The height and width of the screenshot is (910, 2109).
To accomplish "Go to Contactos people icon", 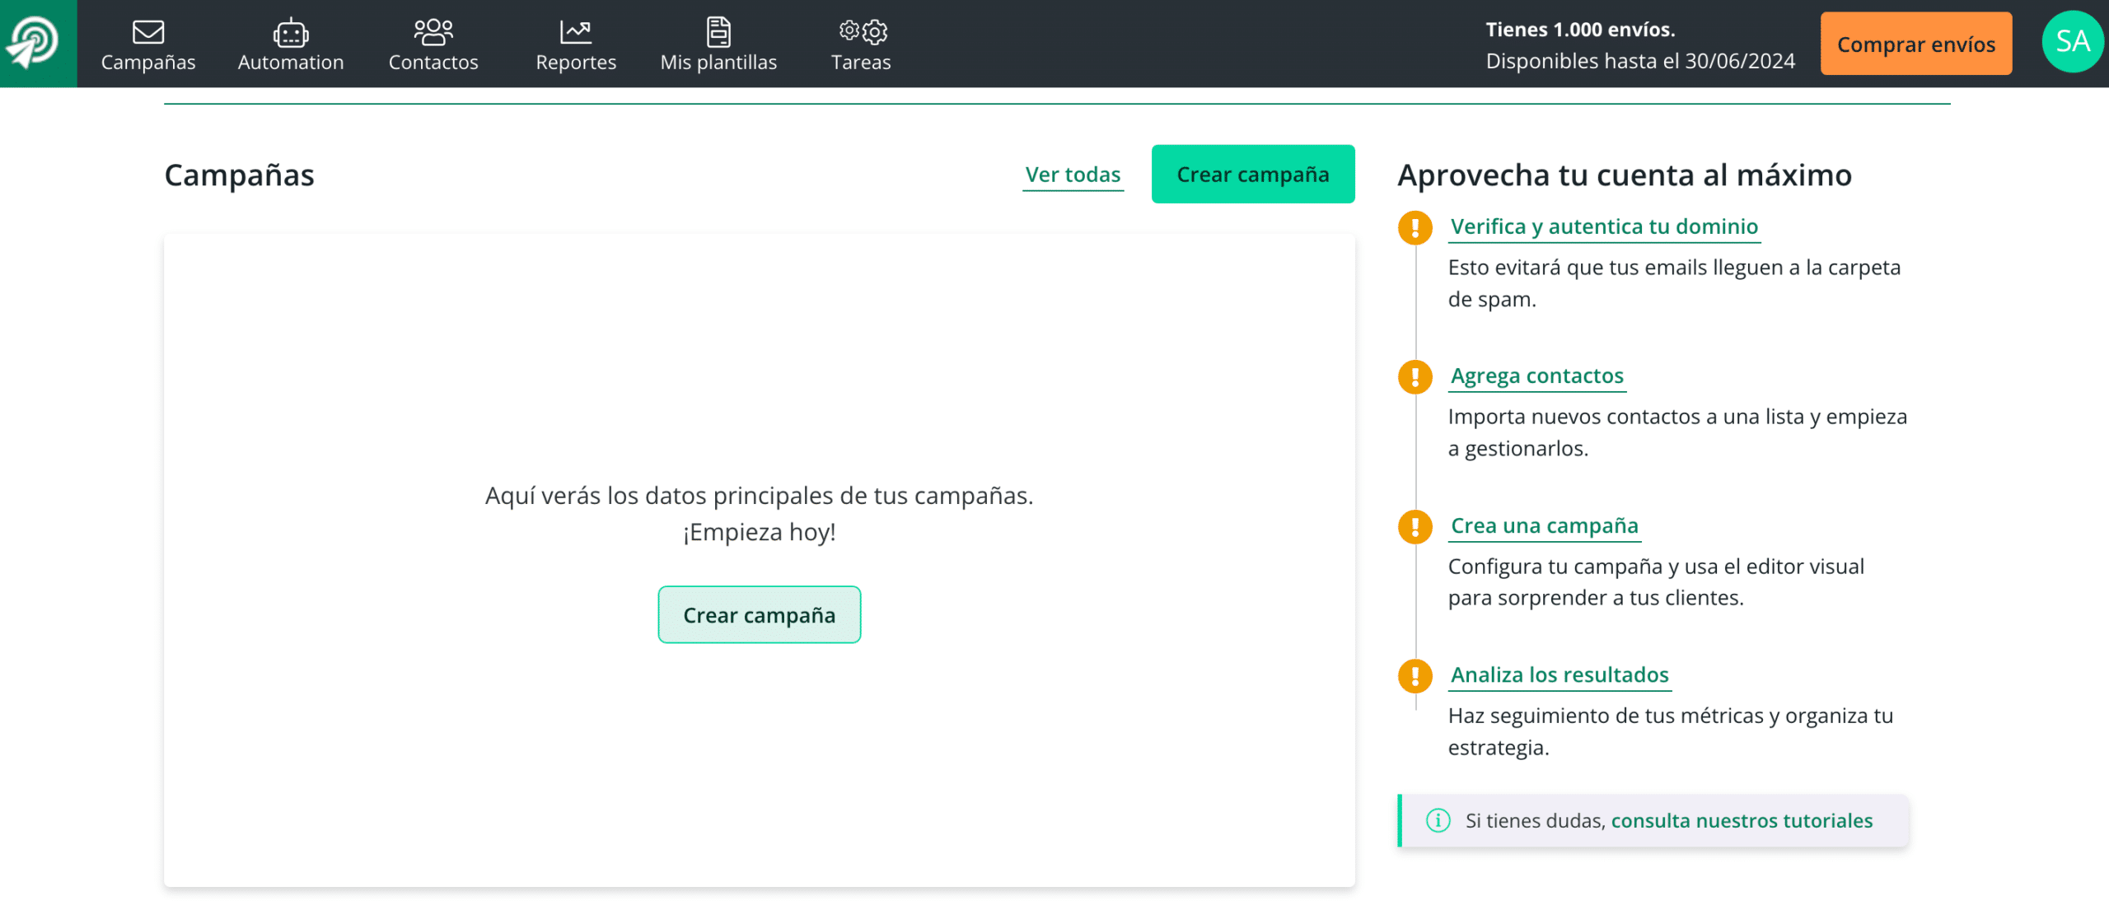I will coord(433,32).
